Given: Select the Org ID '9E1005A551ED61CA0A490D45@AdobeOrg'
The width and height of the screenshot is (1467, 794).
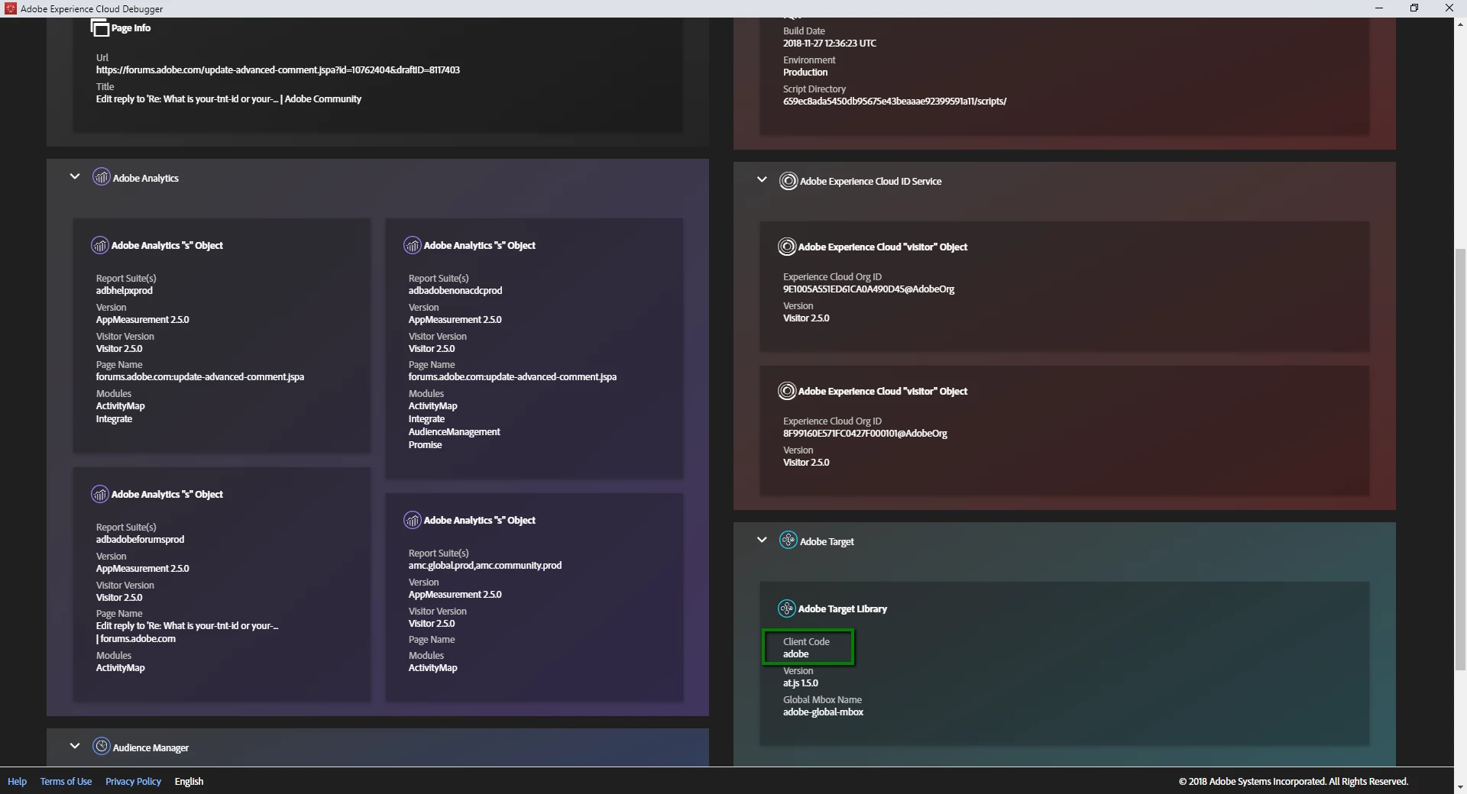Looking at the screenshot, I should tap(869, 289).
